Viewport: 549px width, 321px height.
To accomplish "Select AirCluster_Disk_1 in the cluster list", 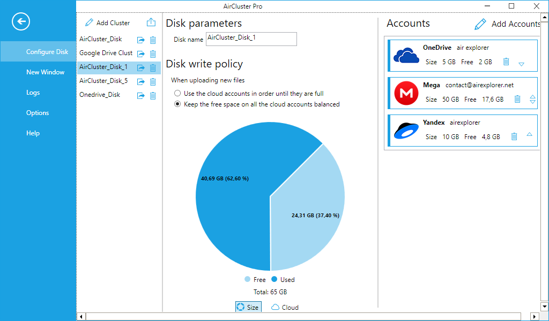I will coord(103,67).
